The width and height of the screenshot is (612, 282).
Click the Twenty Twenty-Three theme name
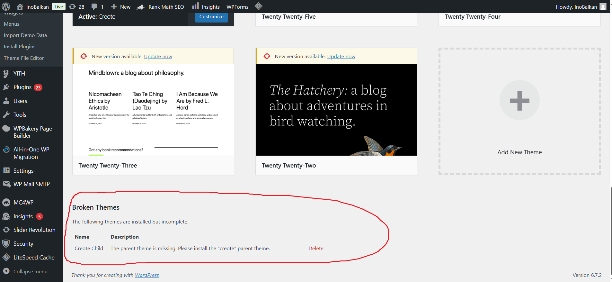(x=108, y=166)
